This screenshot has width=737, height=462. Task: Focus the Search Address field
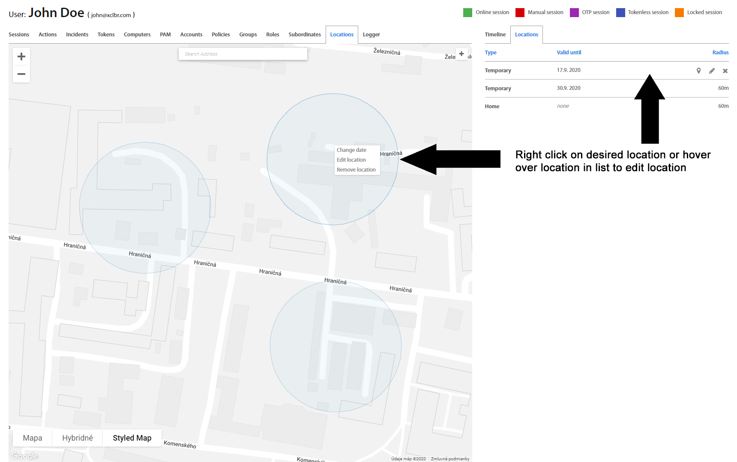click(243, 54)
